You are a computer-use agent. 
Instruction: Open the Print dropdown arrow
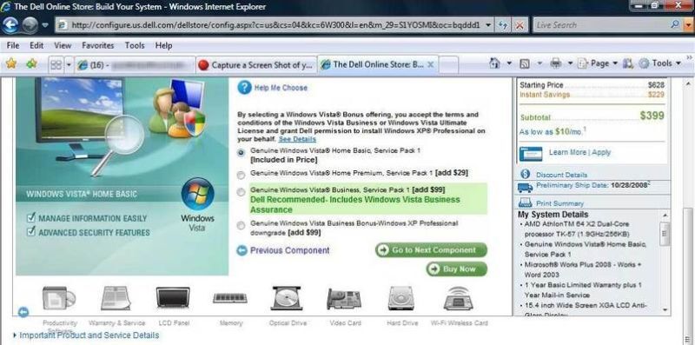pyautogui.click(x=570, y=63)
